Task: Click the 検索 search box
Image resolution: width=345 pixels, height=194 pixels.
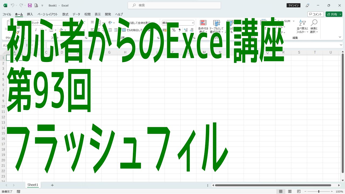Action: (x=174, y=5)
